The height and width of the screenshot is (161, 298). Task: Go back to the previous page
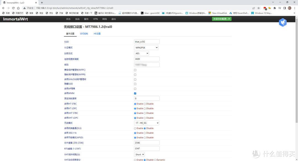coord(3,8)
